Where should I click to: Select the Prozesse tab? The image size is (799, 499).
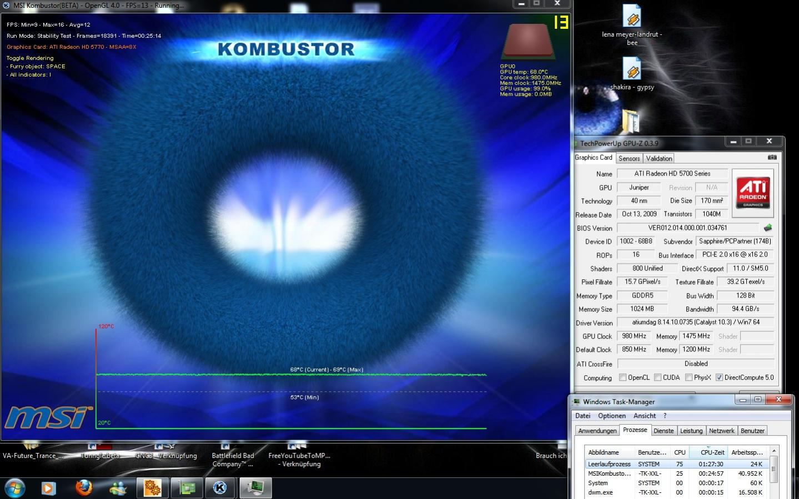click(x=635, y=430)
